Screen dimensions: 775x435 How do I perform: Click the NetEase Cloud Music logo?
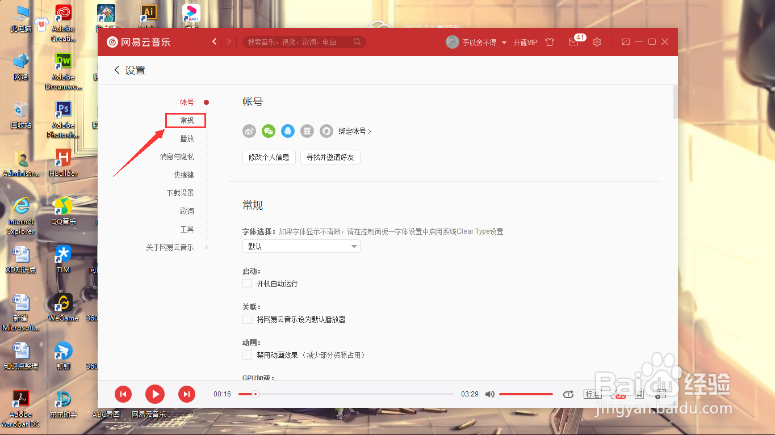click(x=139, y=42)
